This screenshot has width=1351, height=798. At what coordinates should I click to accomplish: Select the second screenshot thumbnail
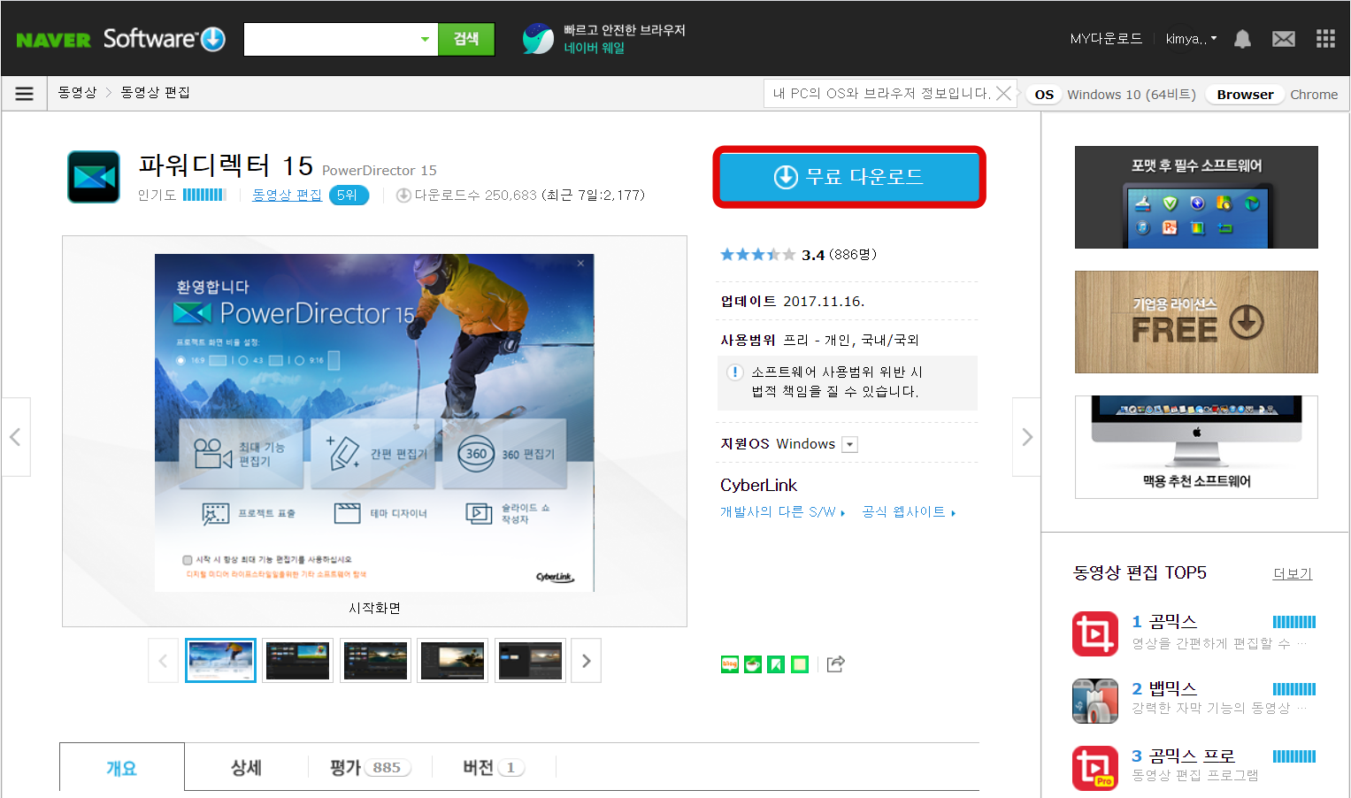[297, 661]
